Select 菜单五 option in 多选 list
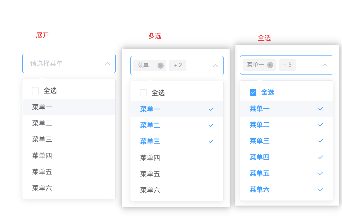 pos(177,174)
